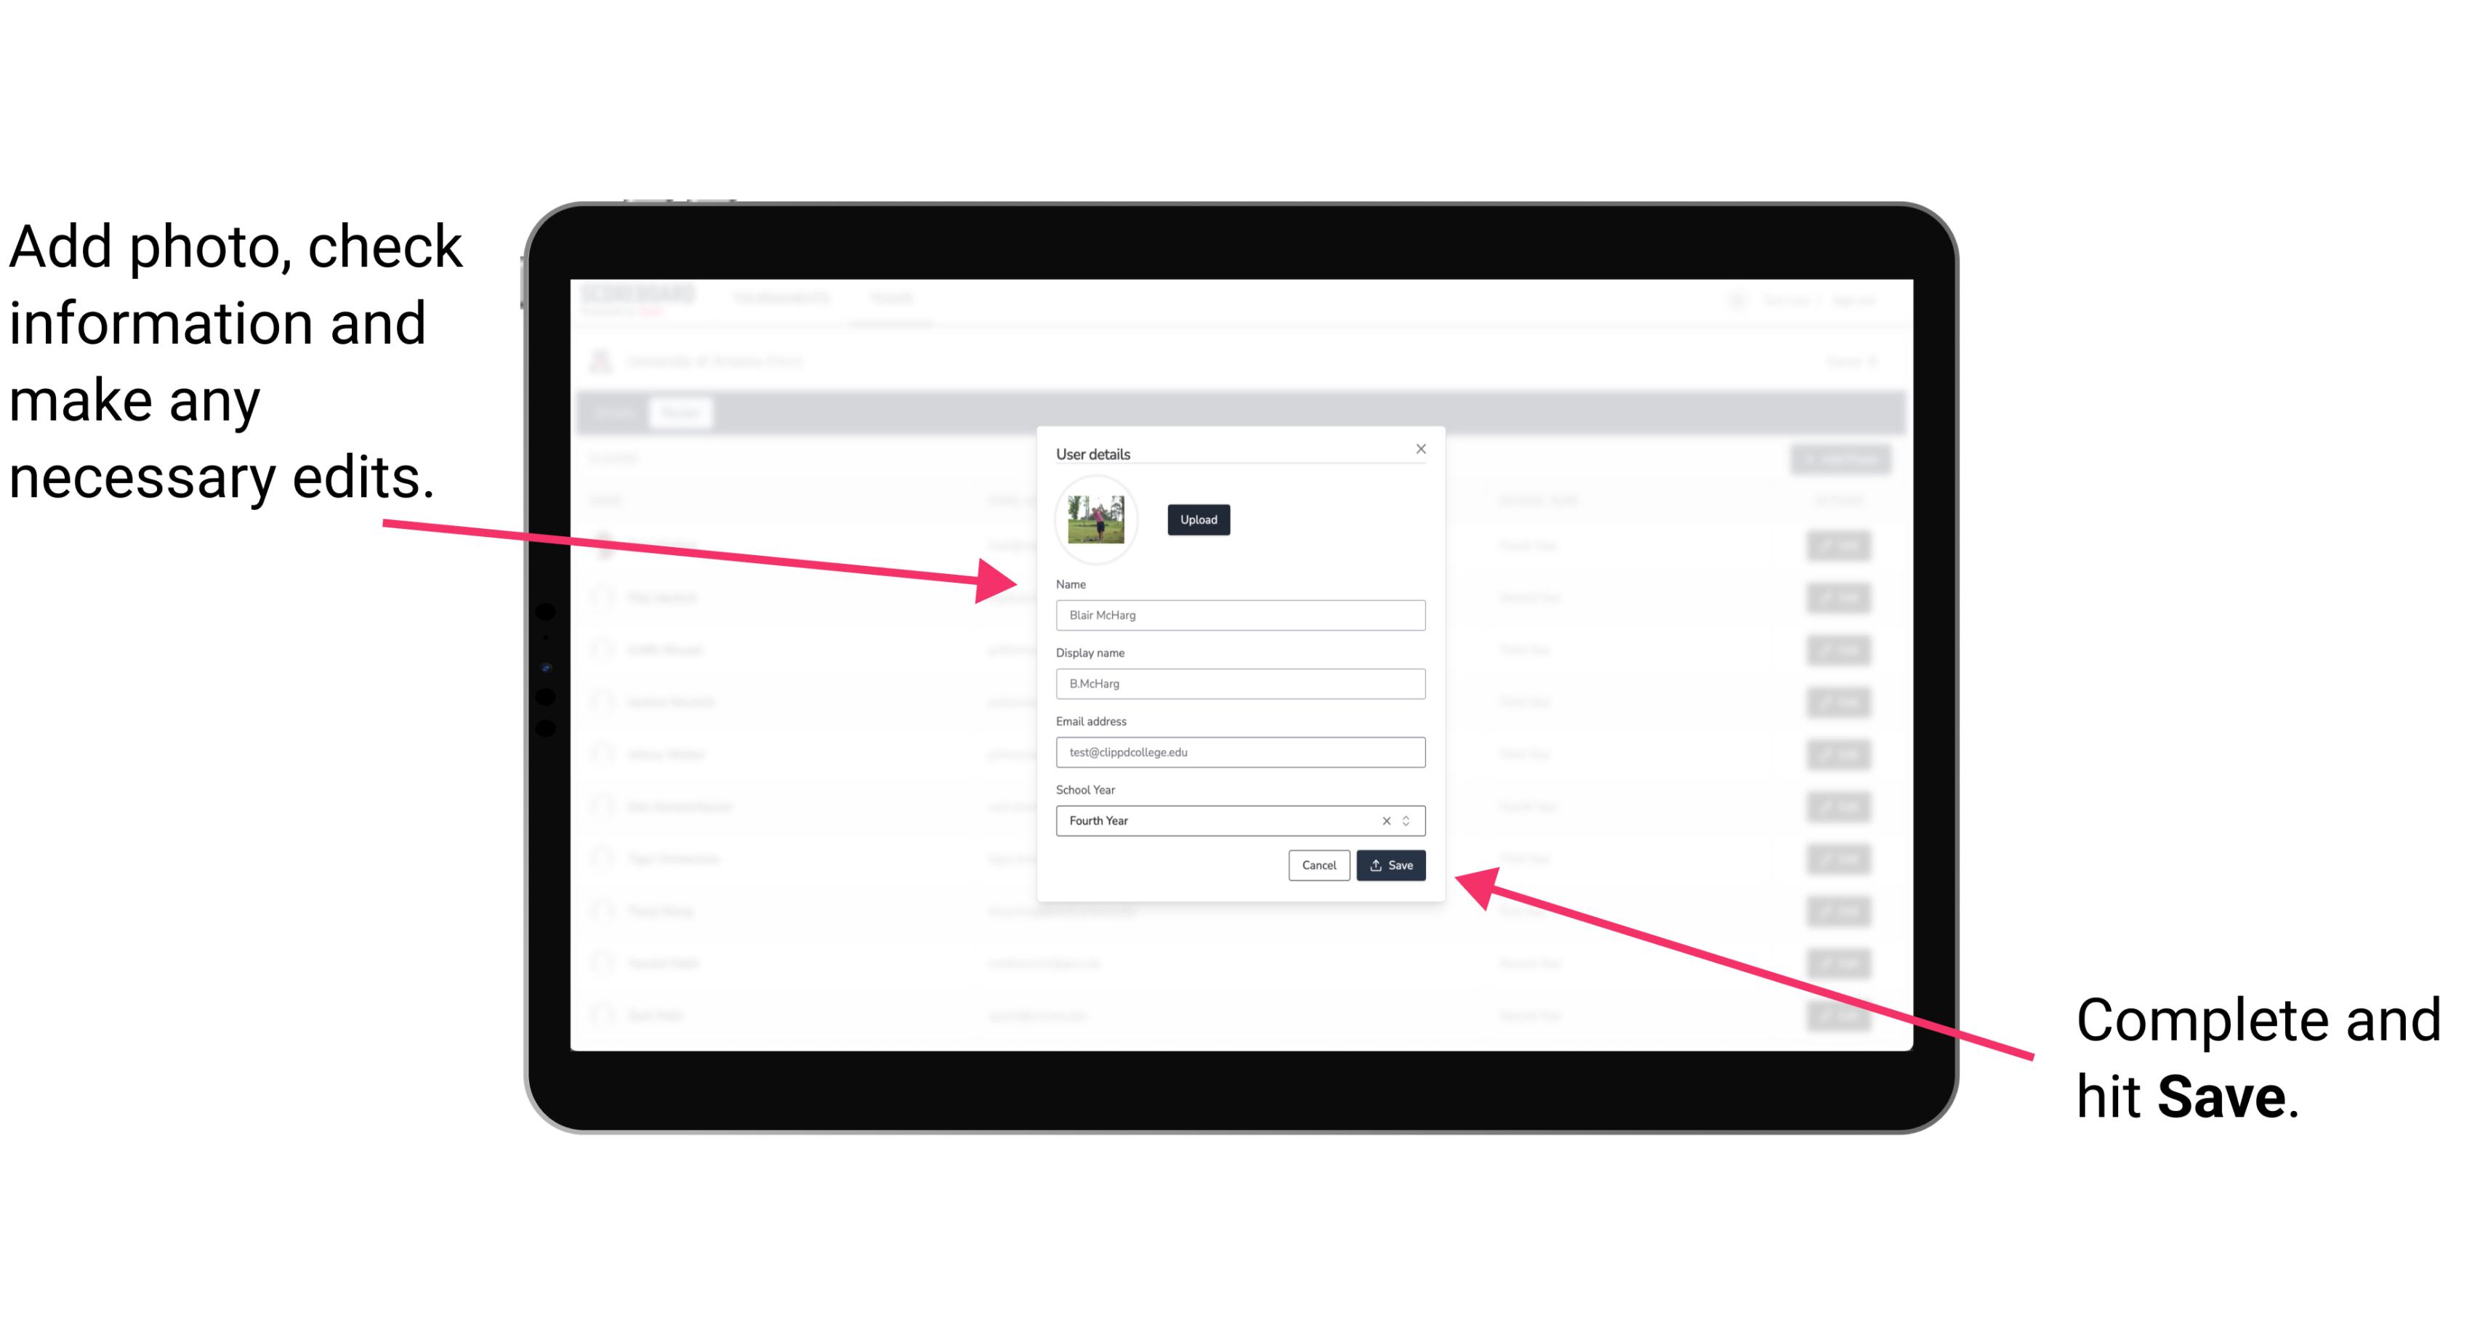This screenshot has height=1334, width=2480.
Task: Click the School Year stepper up arrow
Action: (x=1409, y=817)
